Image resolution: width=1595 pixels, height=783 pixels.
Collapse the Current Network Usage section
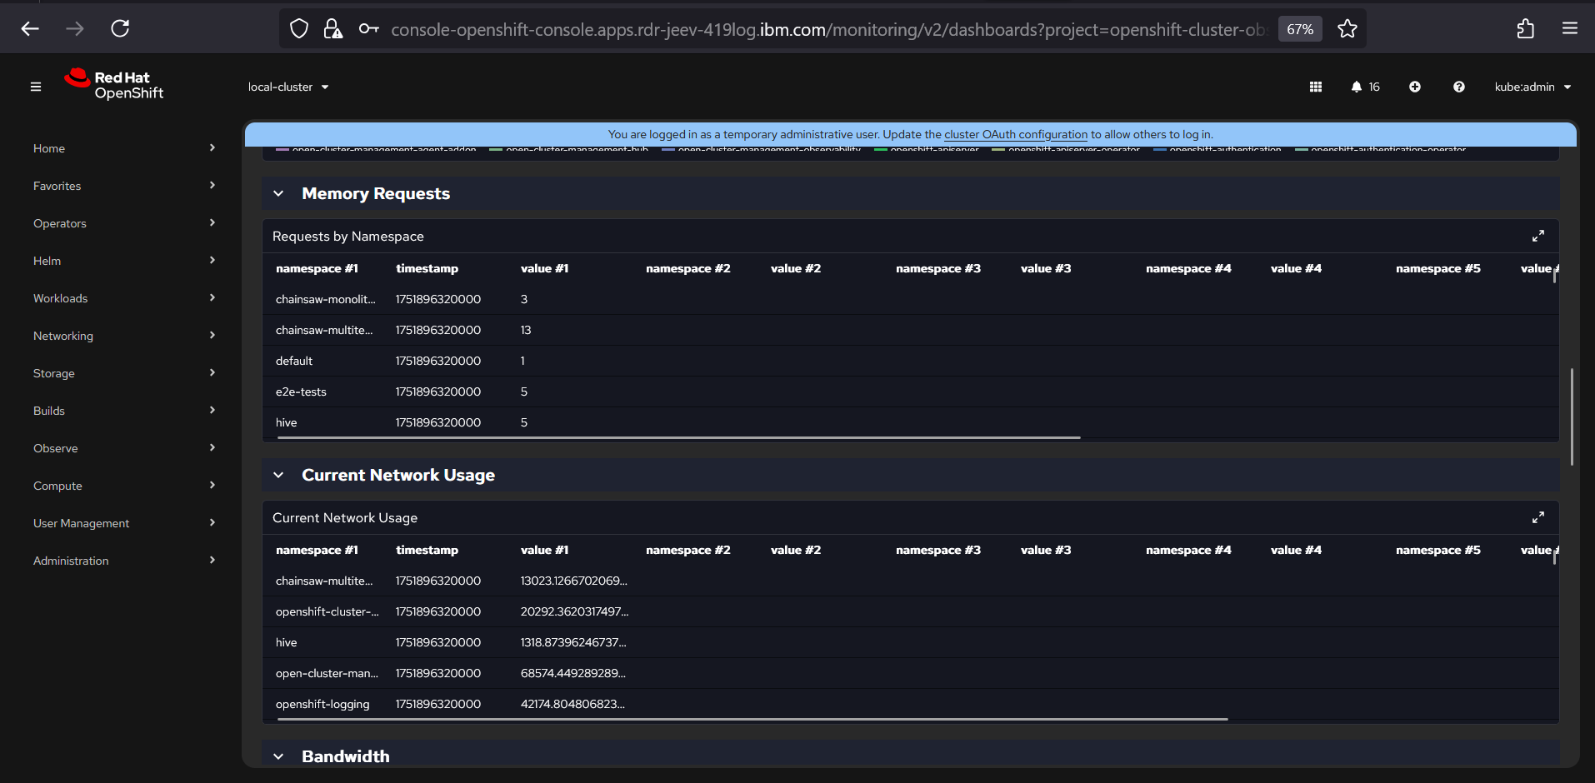pyautogui.click(x=278, y=476)
